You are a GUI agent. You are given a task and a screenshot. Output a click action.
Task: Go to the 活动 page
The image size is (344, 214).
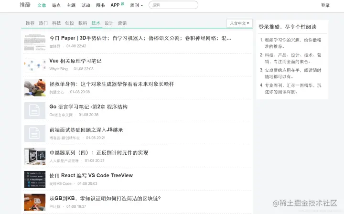click(x=86, y=5)
